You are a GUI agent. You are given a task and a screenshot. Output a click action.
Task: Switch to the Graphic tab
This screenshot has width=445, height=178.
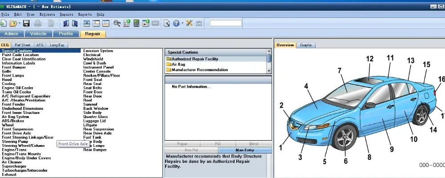[306, 45]
